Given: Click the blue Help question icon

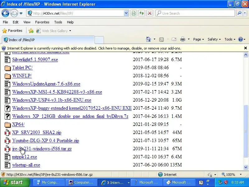Looking at the screenshot, I should pos(241,39).
